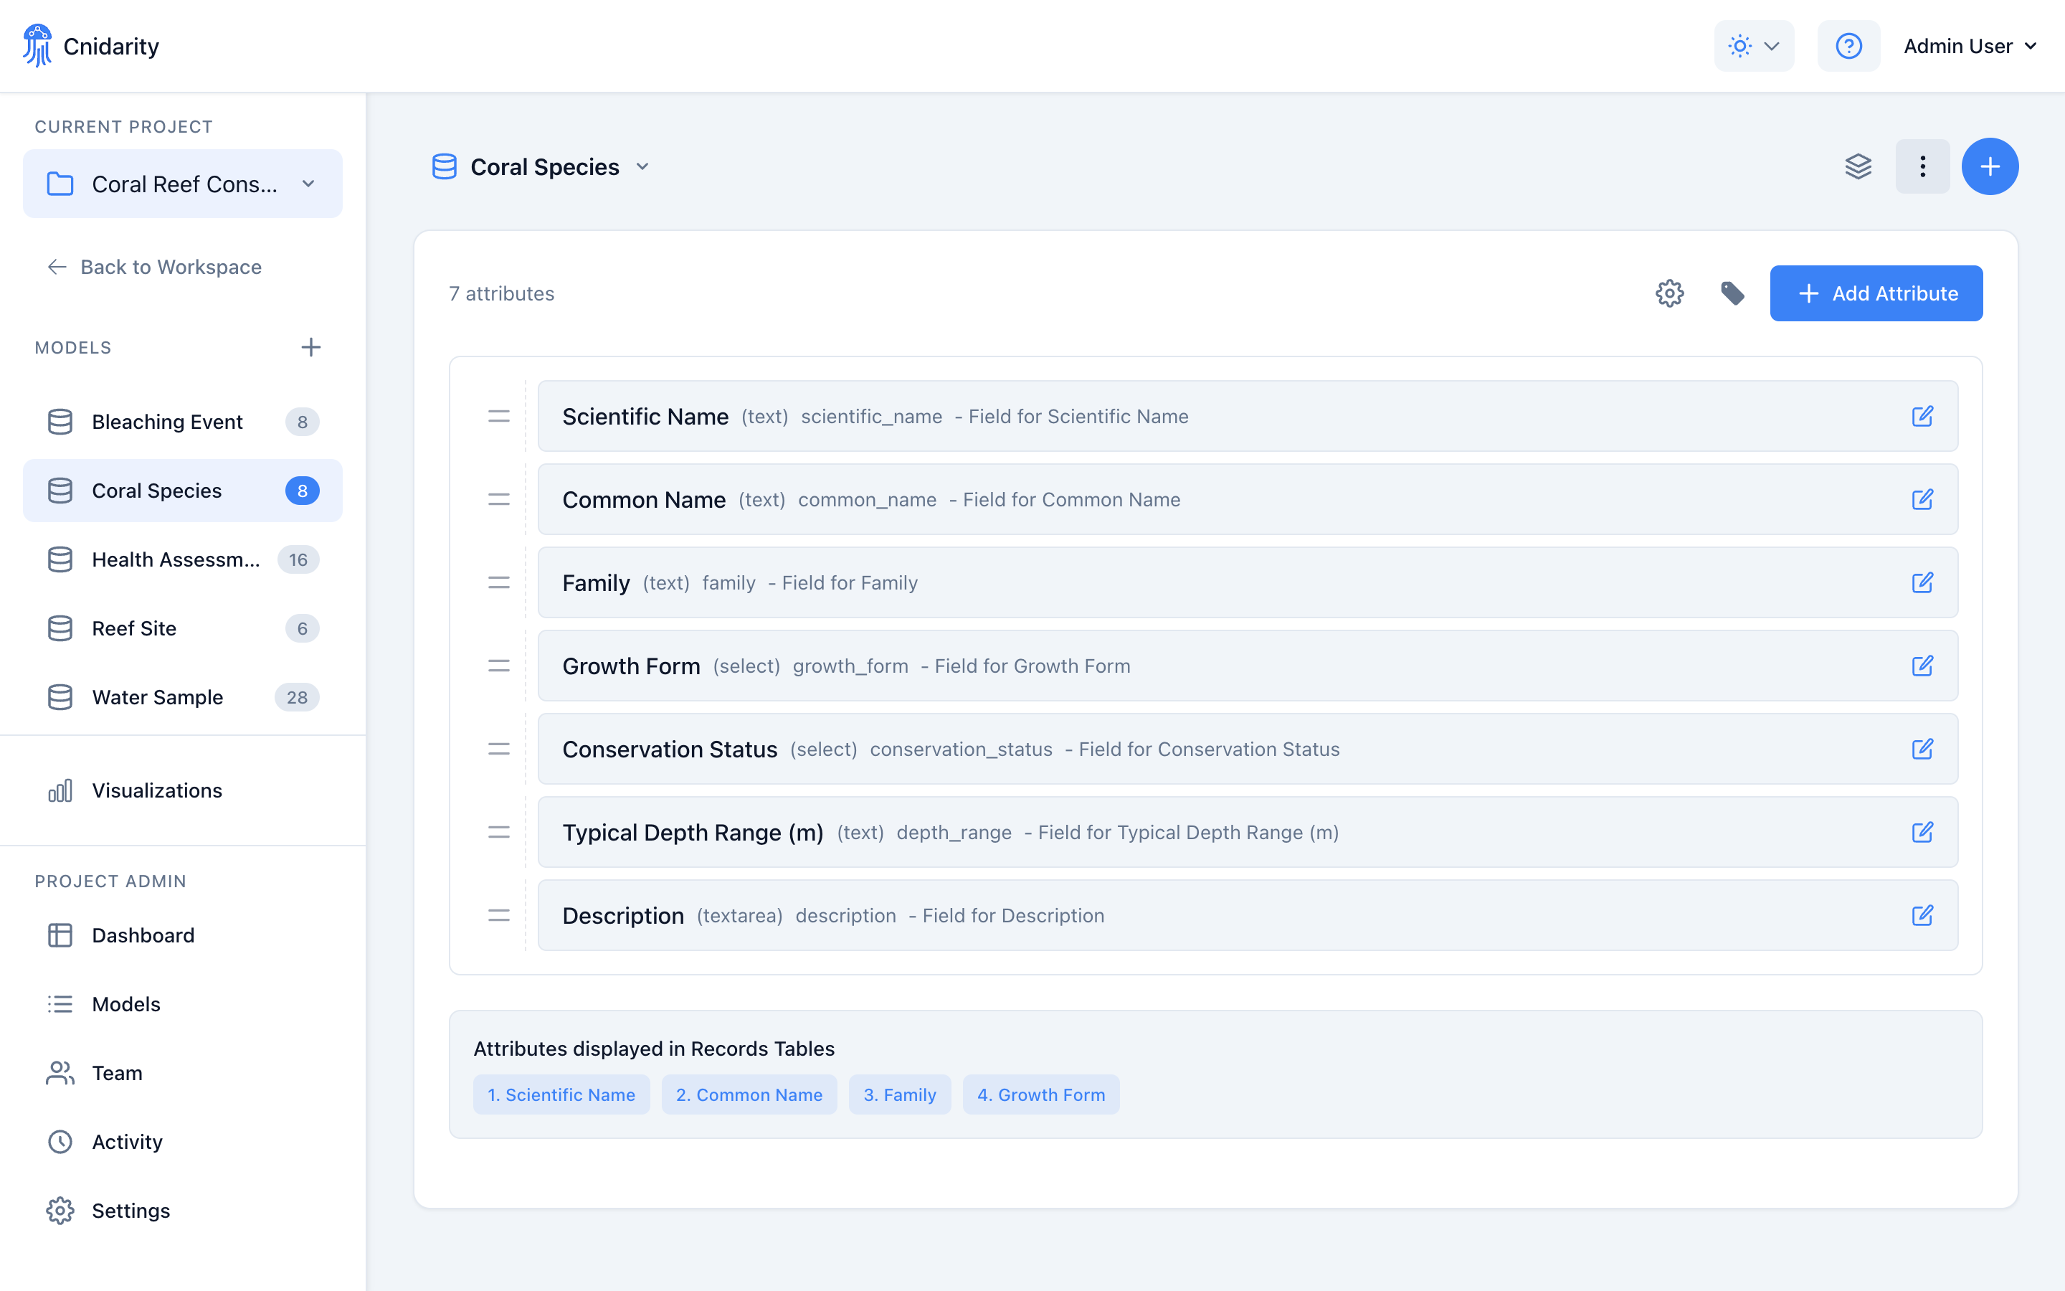Open attribute settings via the gear icon

(x=1670, y=293)
